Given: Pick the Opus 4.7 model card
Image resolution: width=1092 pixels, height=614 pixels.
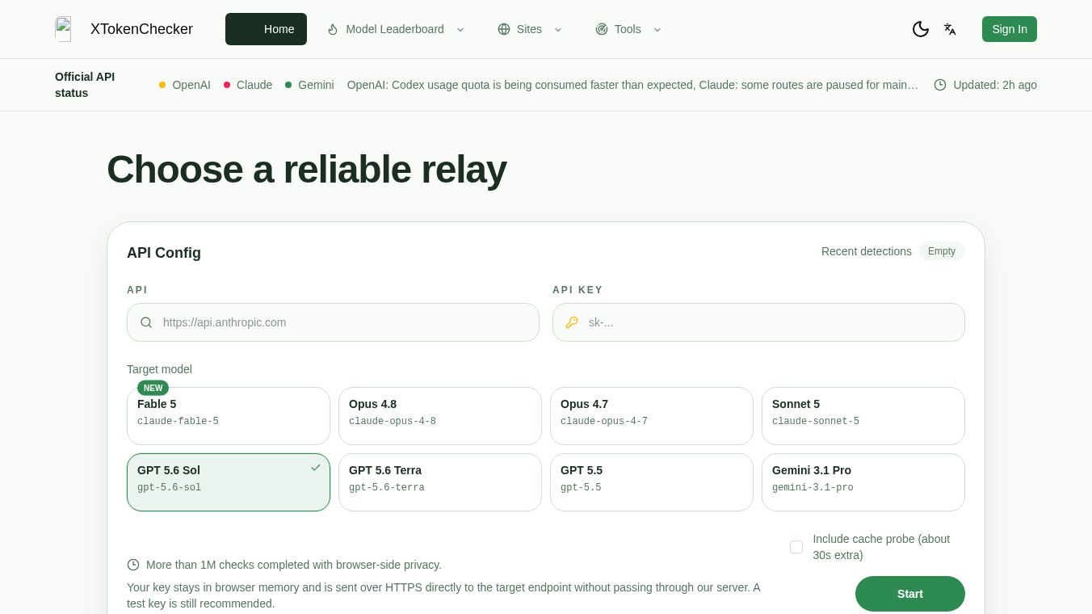Looking at the screenshot, I should point(652,416).
